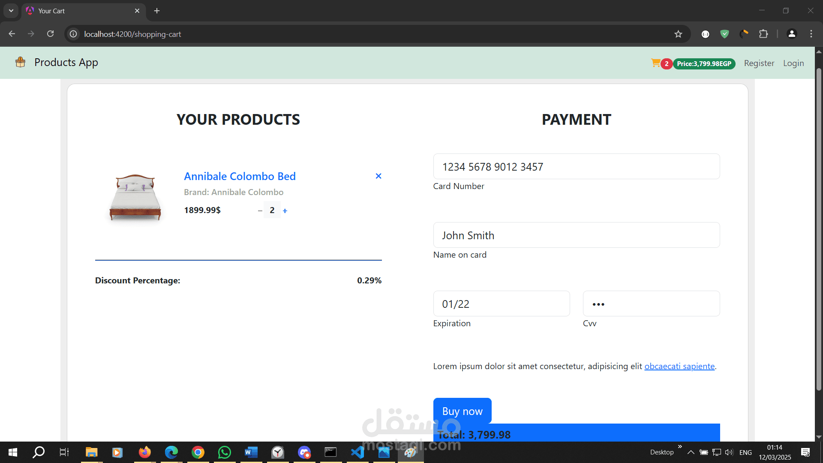Screen dimensions: 823x463
Task: Reload the shopping cart page
Action: point(50,34)
